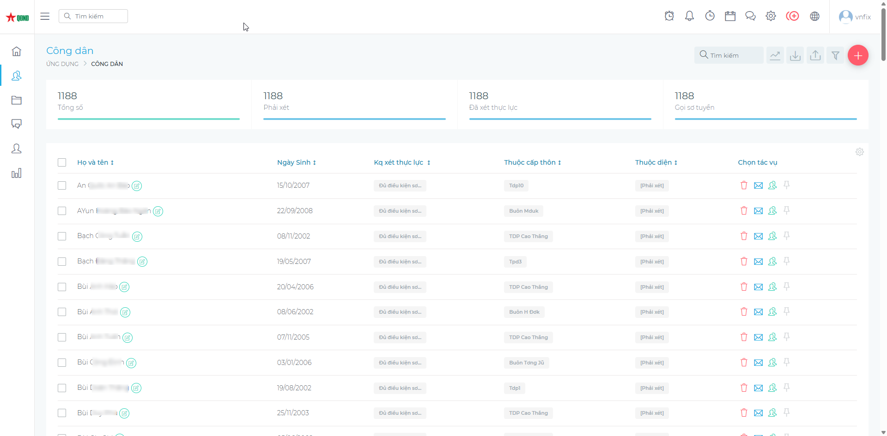Click user icon for row born 08/11/2002

(x=772, y=236)
